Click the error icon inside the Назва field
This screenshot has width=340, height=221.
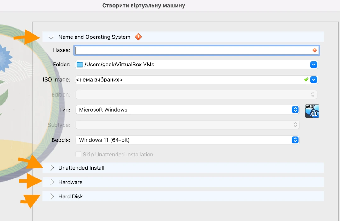[314, 50]
